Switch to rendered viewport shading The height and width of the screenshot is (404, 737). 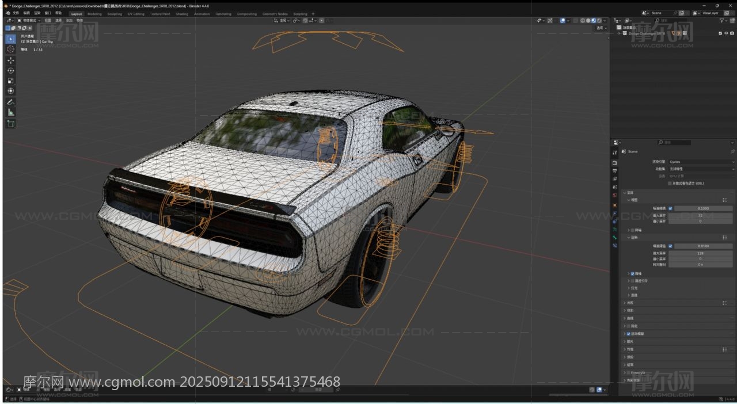click(x=600, y=21)
